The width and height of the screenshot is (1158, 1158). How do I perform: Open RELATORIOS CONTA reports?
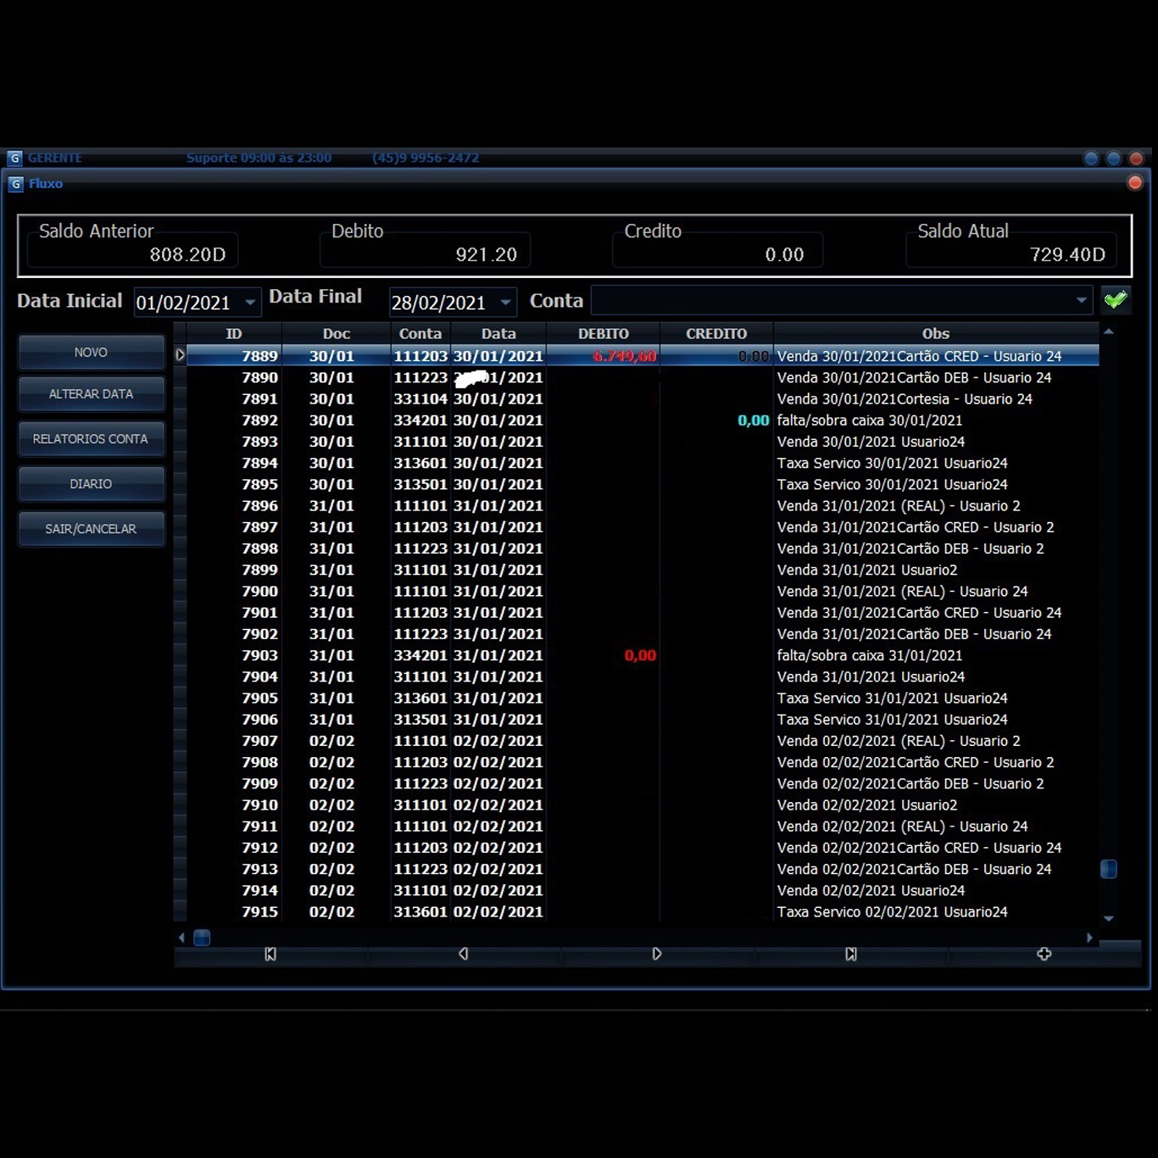click(91, 439)
